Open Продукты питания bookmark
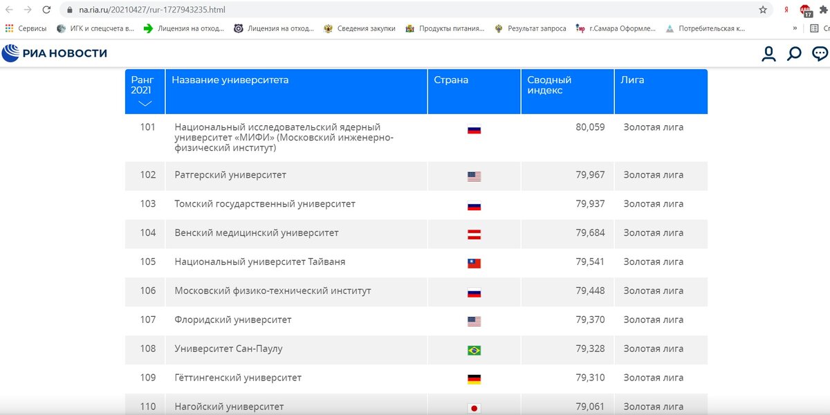This screenshot has width=830, height=415. [x=445, y=28]
